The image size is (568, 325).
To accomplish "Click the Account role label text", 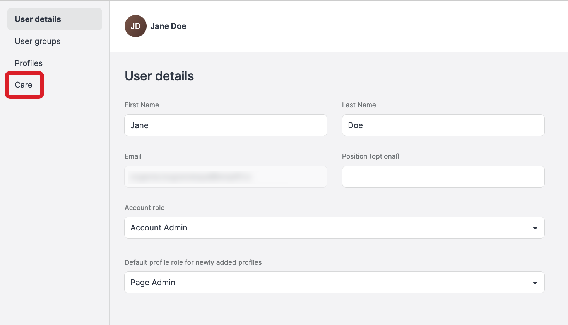I will click(x=144, y=208).
